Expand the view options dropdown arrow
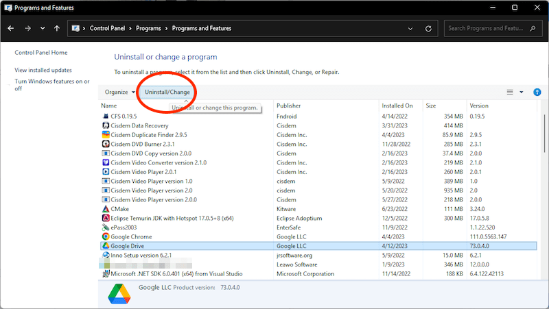 click(522, 92)
